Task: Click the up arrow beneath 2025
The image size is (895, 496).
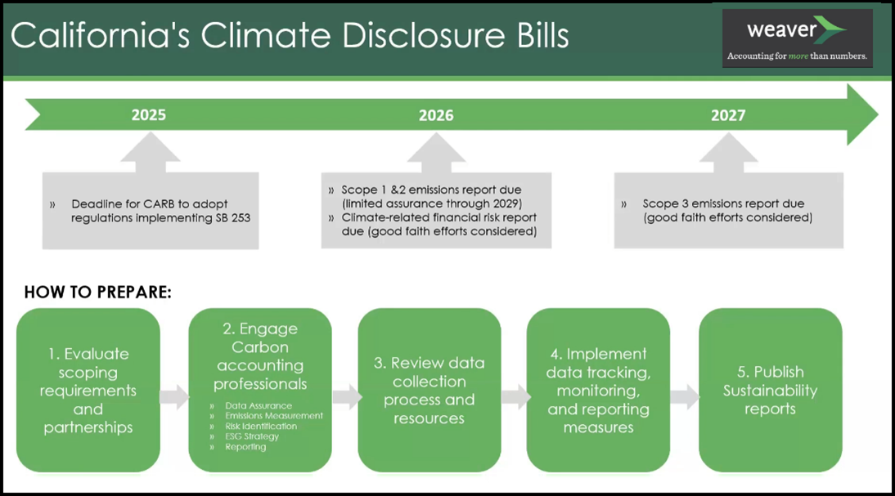Action: (x=150, y=153)
